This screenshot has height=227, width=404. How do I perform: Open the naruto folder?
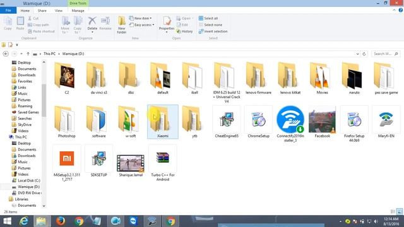354,78
